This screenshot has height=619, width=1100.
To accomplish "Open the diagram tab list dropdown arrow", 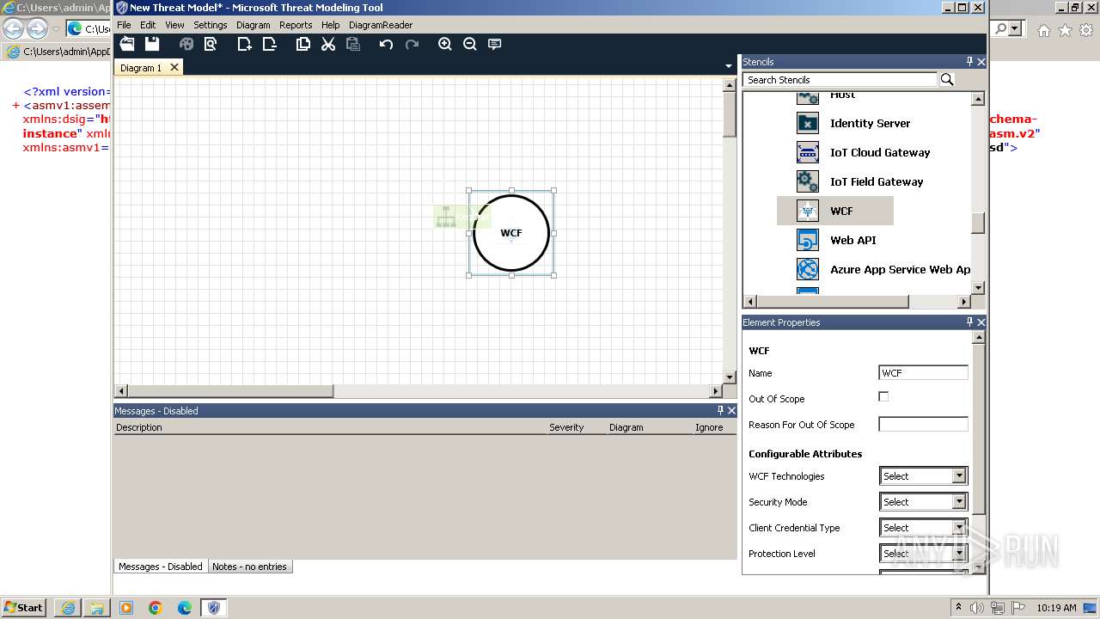I will [729, 66].
